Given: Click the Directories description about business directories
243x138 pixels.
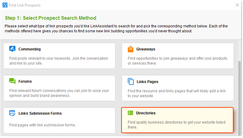Looking at the screenshot, I should click(177, 125).
